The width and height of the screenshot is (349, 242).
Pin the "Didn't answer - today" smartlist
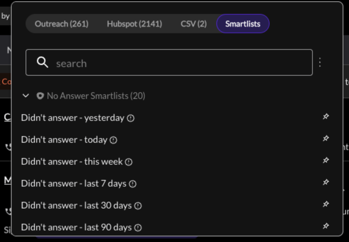coord(326,138)
